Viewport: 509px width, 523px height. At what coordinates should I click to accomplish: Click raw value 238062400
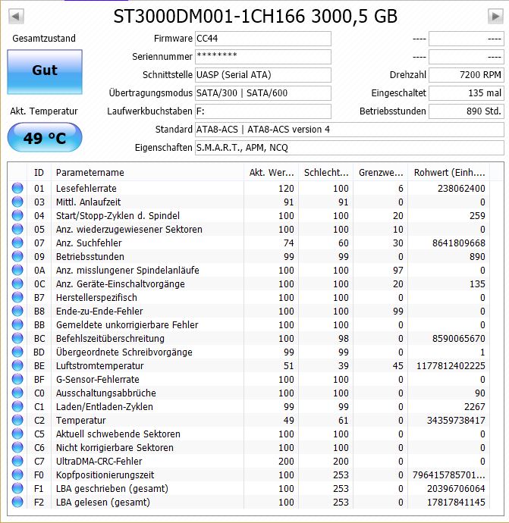point(461,189)
